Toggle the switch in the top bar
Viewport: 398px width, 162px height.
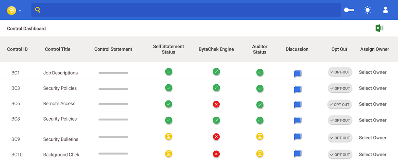coord(349,10)
